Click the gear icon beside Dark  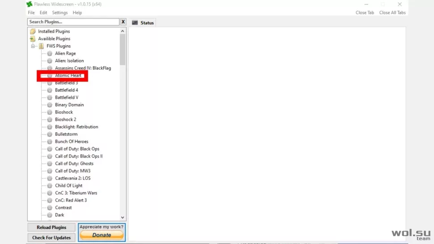click(x=50, y=215)
